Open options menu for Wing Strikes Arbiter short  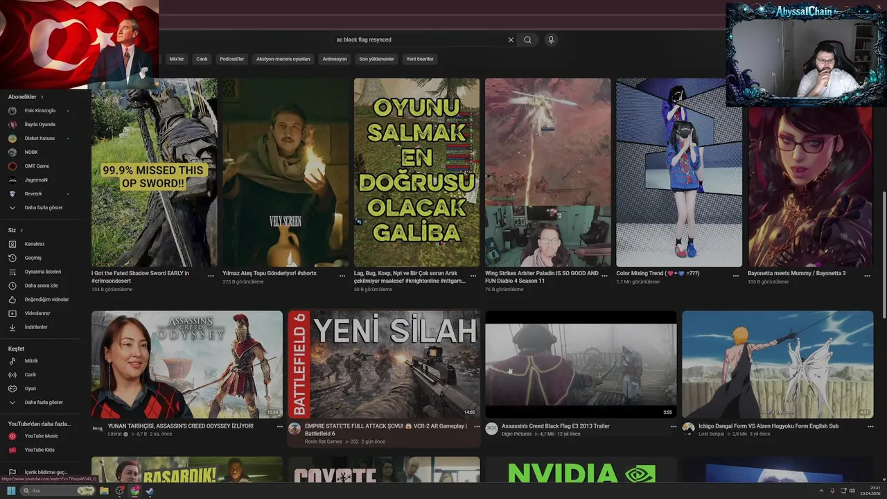coord(604,275)
